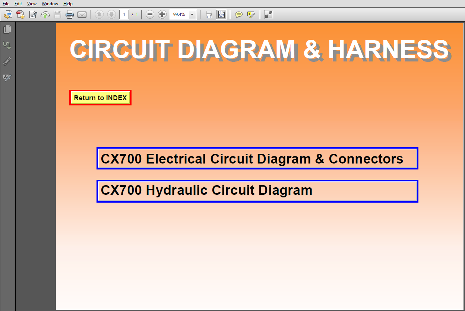Click the Edit/Sign document icon
The image size is (465, 311).
(x=33, y=15)
